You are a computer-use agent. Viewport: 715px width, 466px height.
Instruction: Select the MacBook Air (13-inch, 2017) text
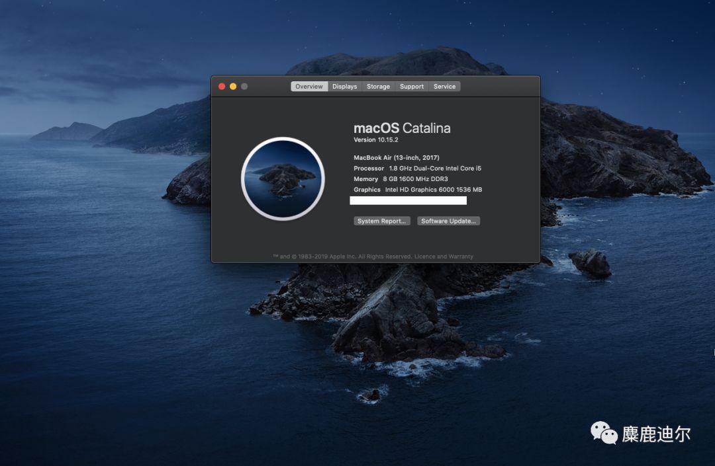coord(397,157)
